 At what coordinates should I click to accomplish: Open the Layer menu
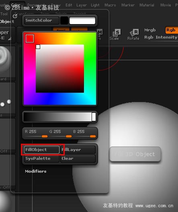[x=82, y=5]
